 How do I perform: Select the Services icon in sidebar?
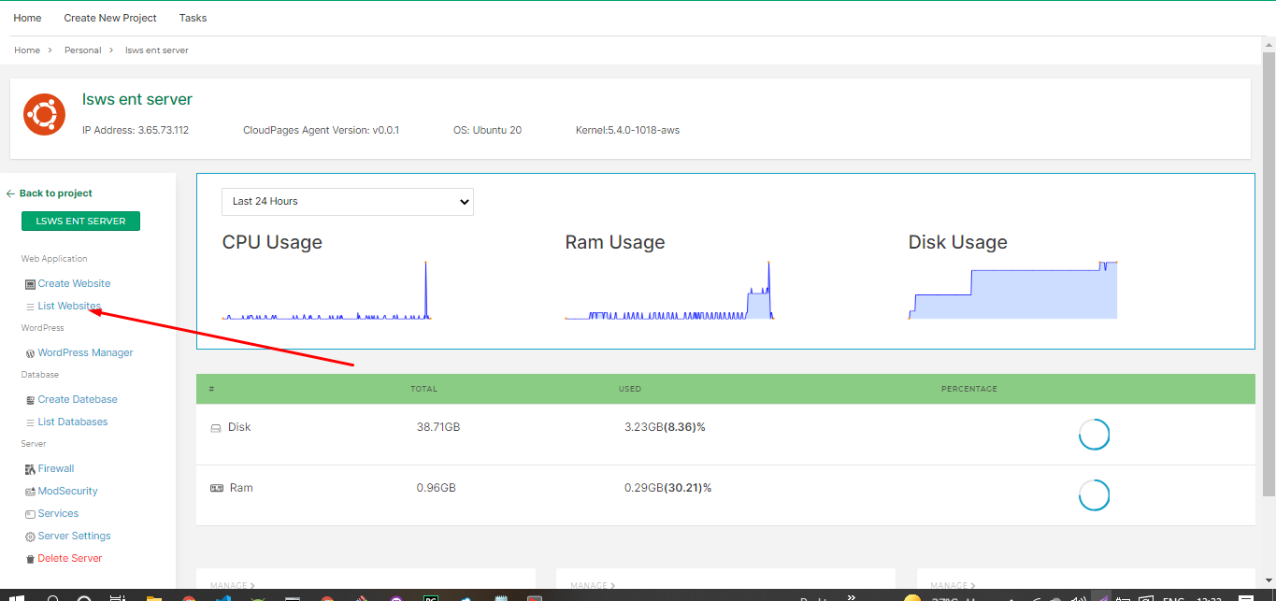click(29, 513)
